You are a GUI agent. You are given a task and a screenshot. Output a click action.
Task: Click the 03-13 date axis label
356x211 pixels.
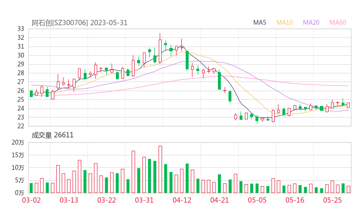(69, 200)
